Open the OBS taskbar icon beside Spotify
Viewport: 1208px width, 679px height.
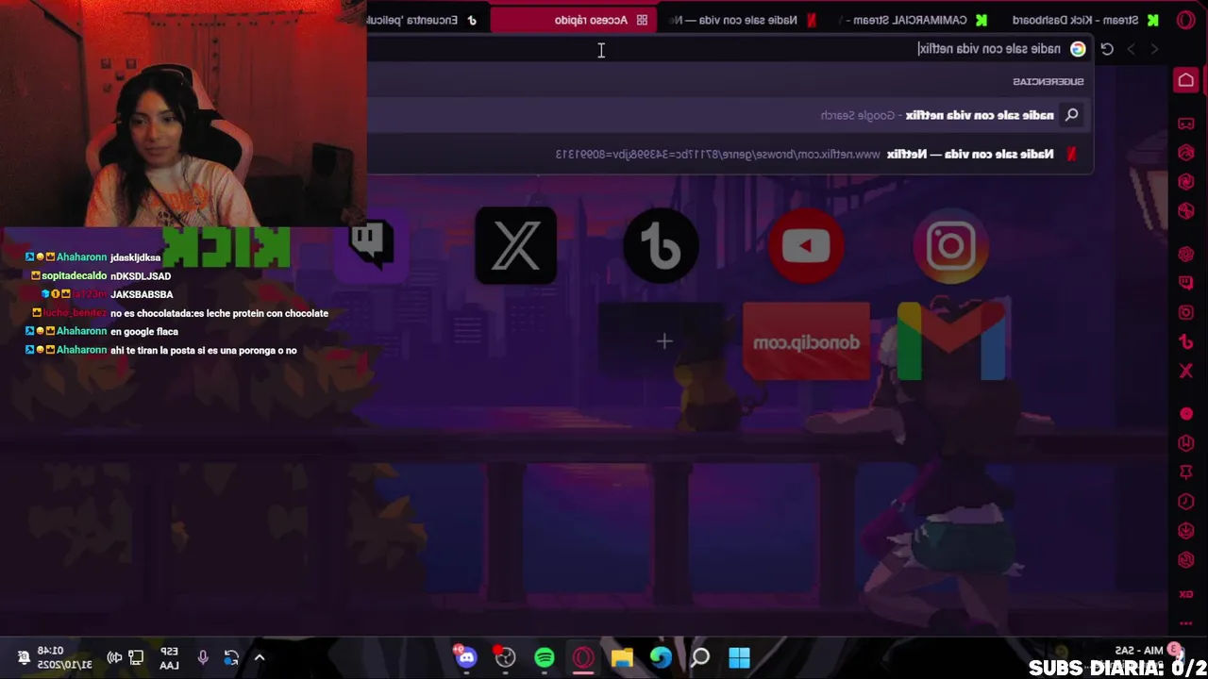click(x=505, y=658)
